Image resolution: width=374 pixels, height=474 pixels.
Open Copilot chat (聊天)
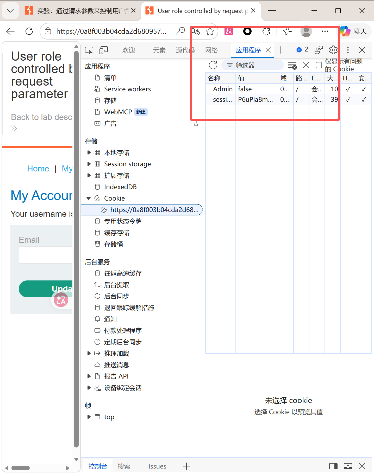[354, 31]
